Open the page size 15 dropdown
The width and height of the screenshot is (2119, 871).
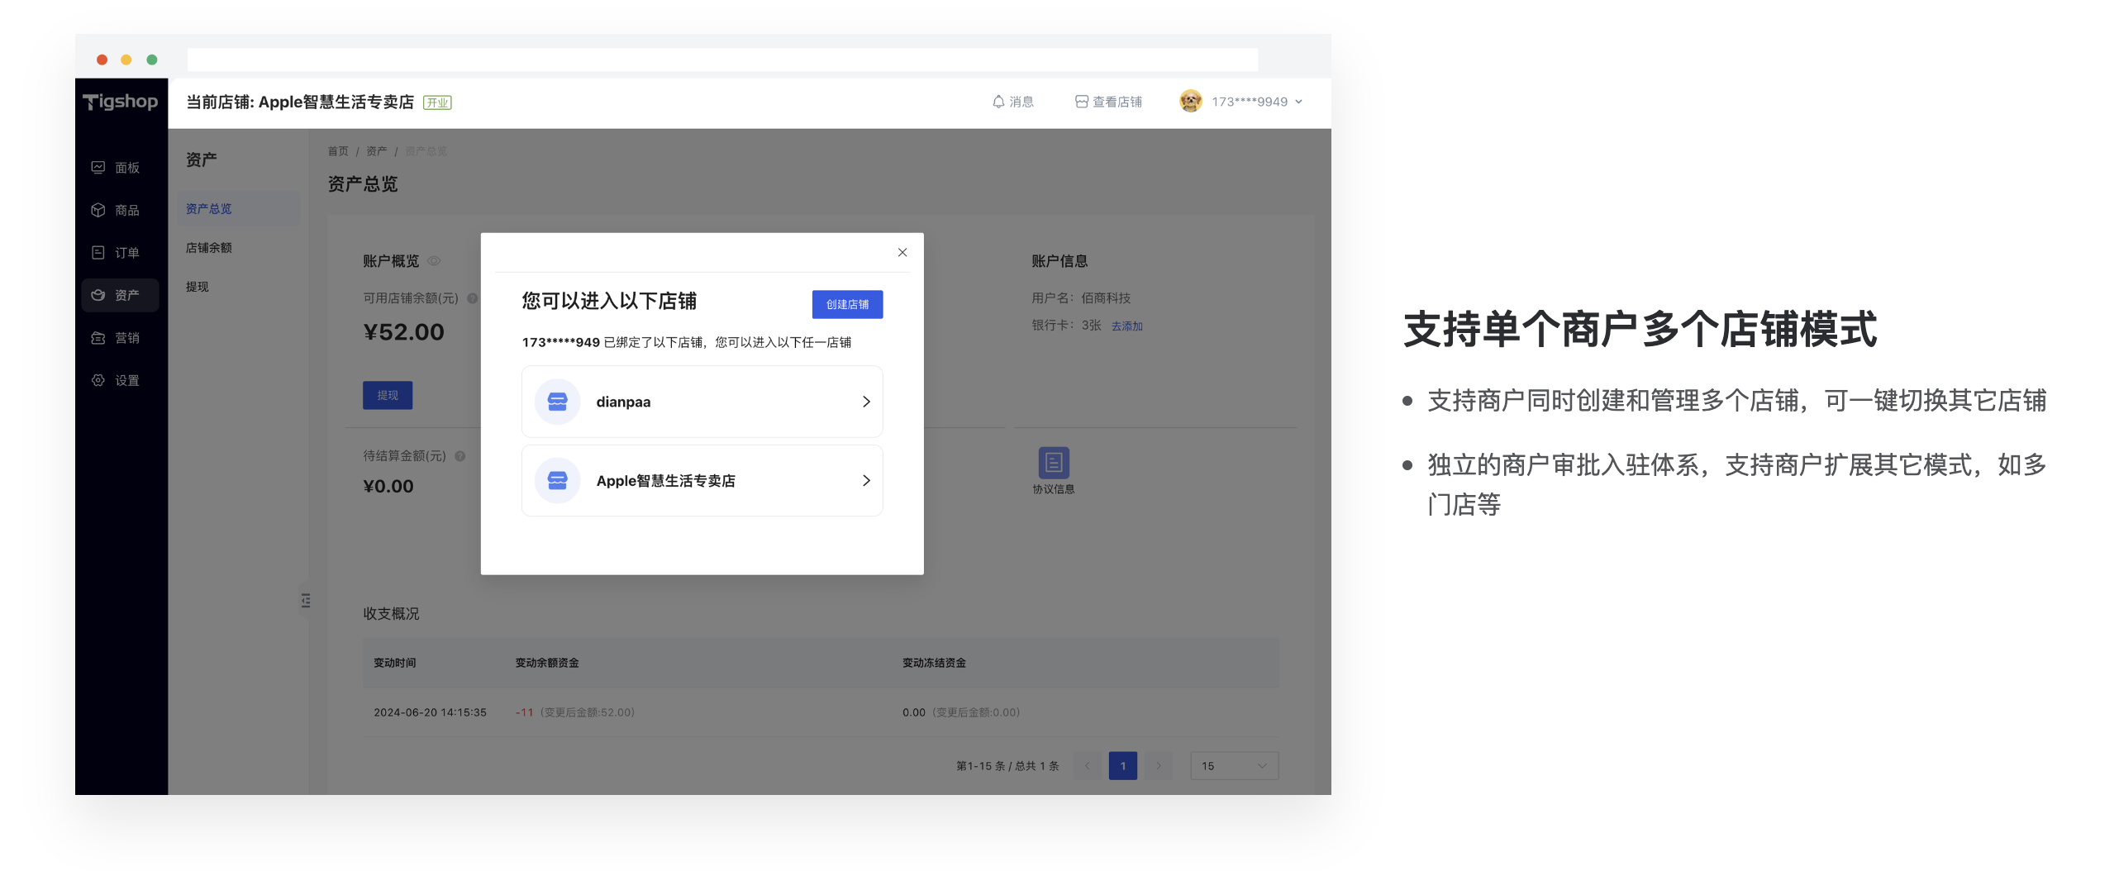[1235, 766]
